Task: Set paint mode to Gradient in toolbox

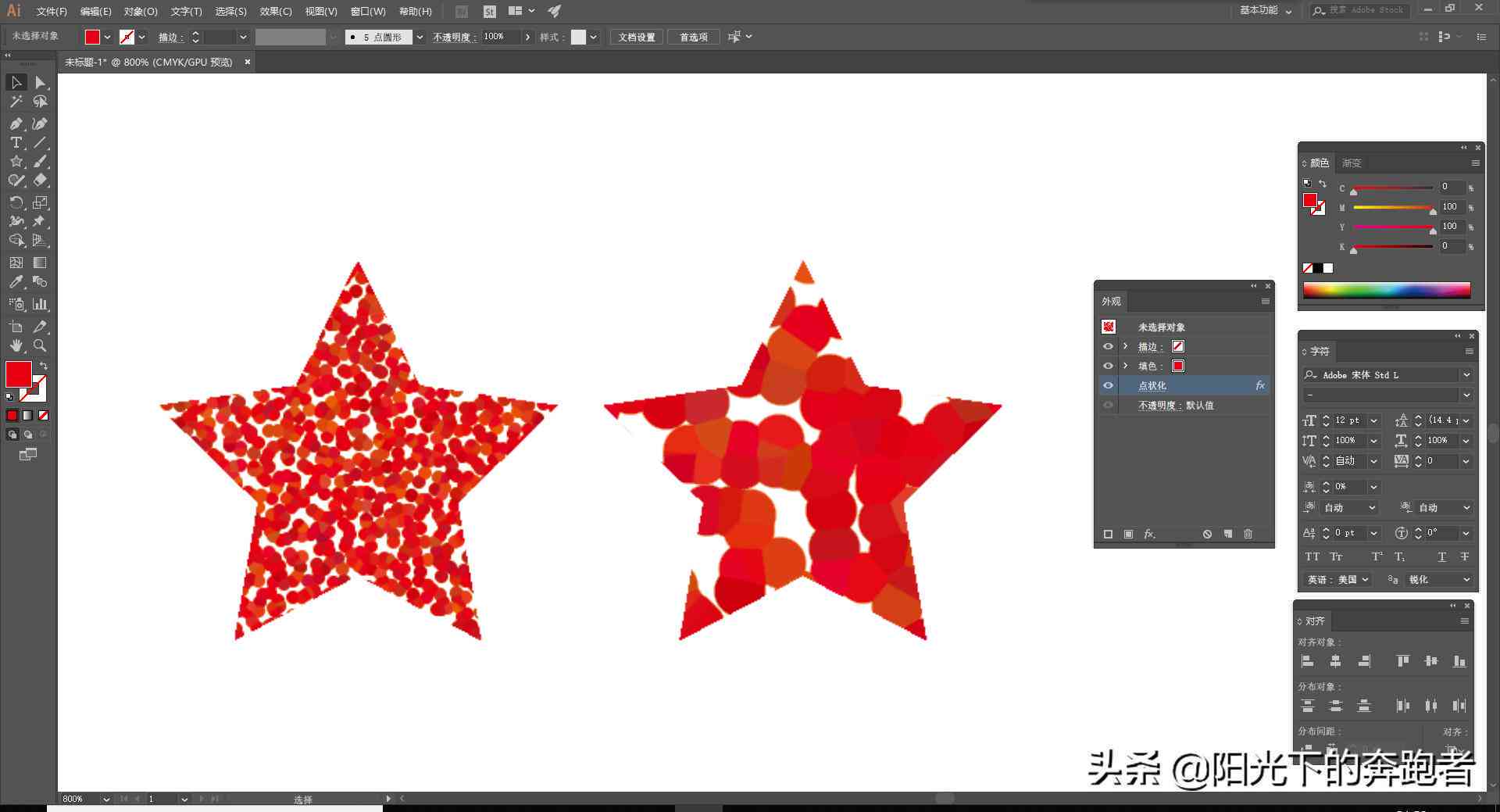Action: pos(28,415)
